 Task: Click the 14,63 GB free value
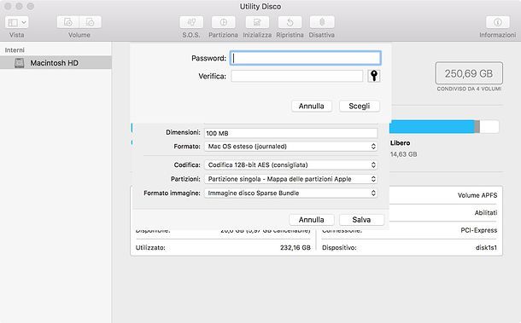point(403,154)
